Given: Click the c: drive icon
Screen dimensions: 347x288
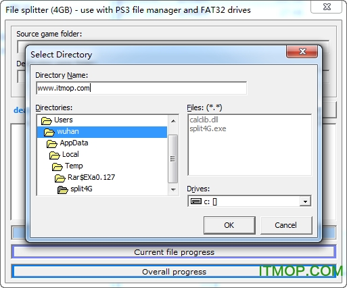Looking at the screenshot, I should click(x=196, y=201).
